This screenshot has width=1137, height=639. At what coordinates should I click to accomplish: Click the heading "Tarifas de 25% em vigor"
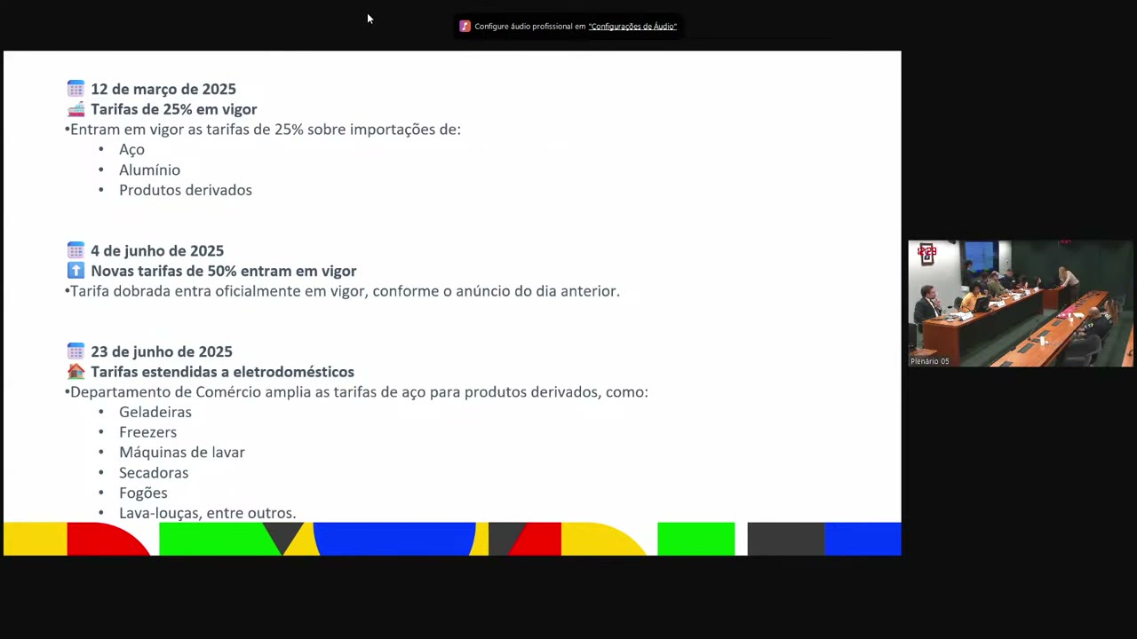pos(174,109)
